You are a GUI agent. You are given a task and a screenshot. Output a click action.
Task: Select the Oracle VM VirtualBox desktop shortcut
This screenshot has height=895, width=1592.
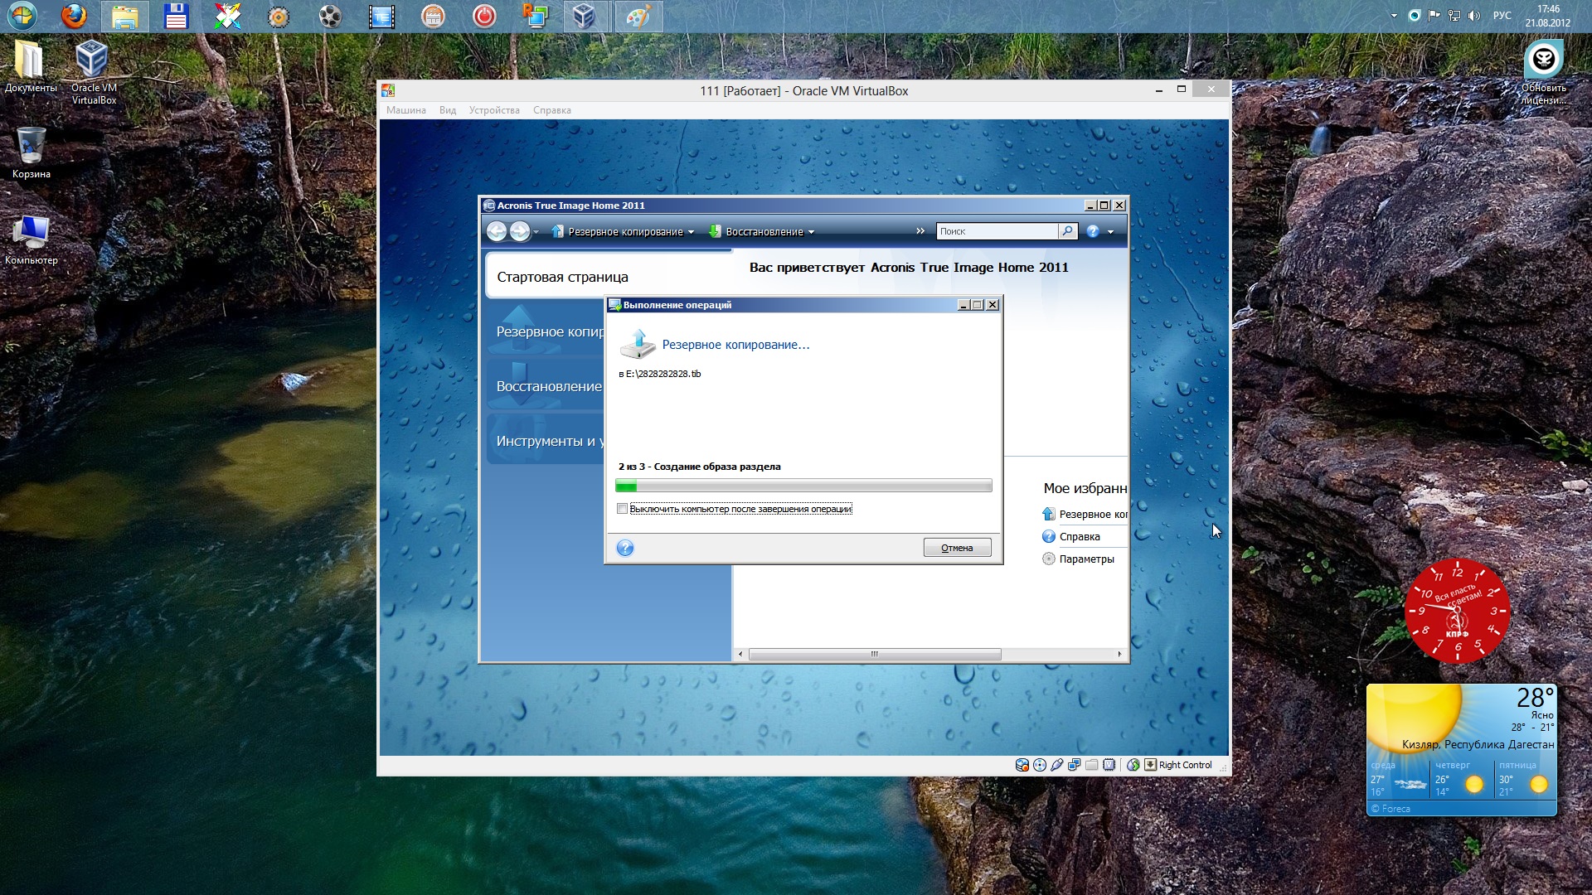click(x=93, y=73)
